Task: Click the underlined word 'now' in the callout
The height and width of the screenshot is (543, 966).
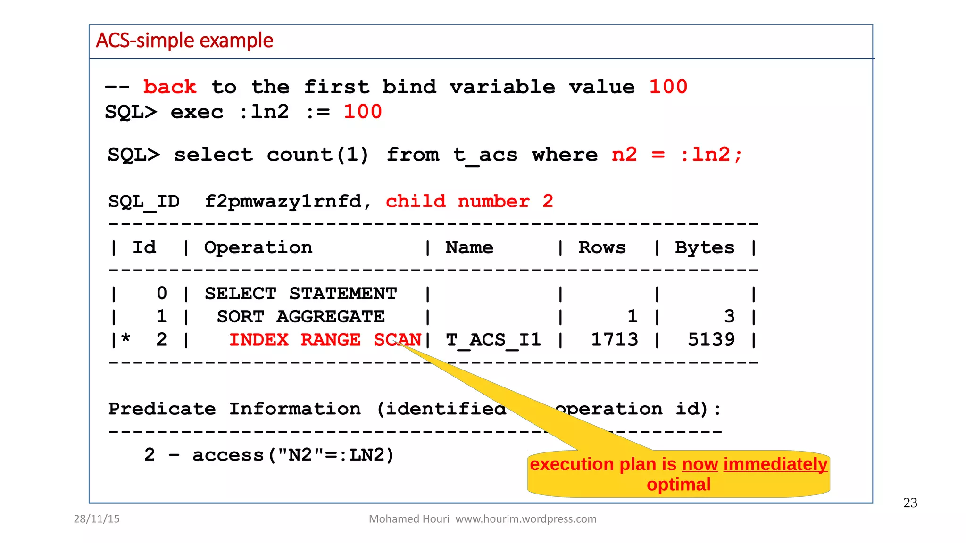Action: [700, 464]
